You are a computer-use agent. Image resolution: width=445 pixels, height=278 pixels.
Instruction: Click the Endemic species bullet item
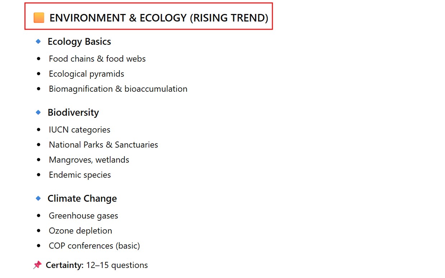(80, 175)
